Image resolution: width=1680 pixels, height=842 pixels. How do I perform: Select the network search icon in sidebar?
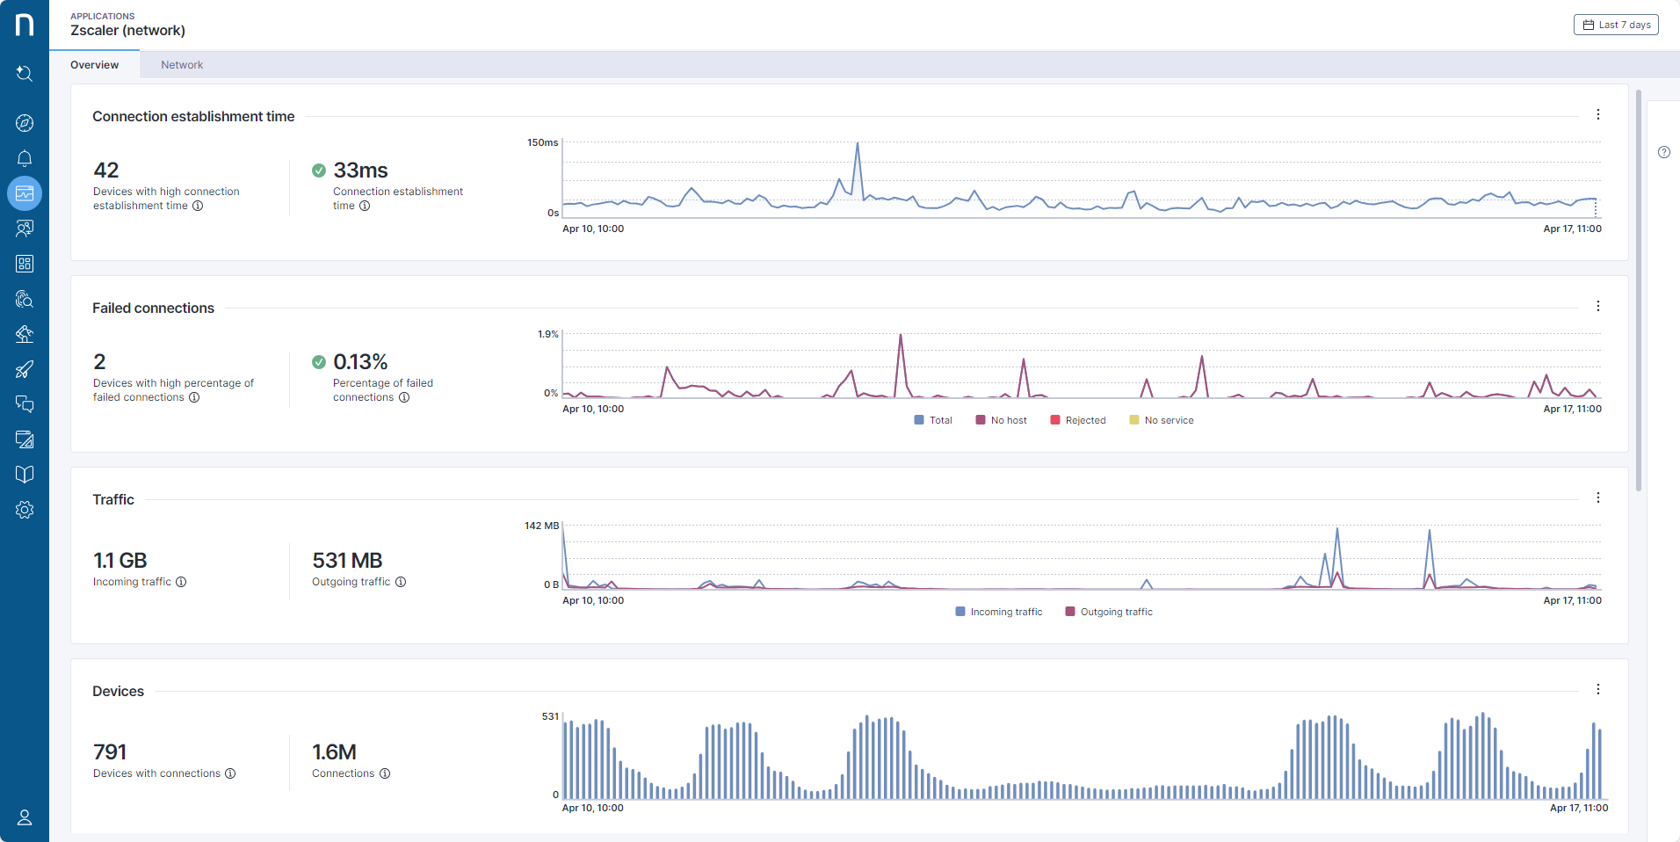25,299
